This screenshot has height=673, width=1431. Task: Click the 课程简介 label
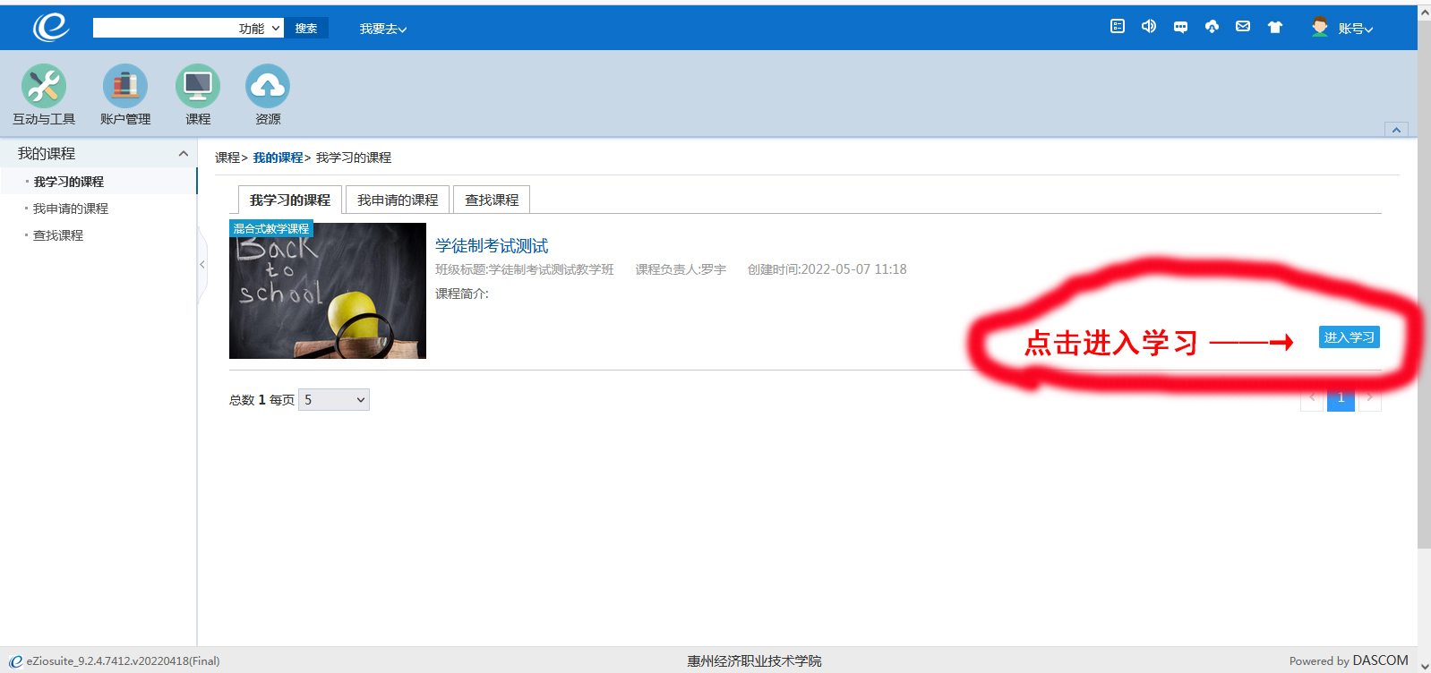[x=462, y=294]
